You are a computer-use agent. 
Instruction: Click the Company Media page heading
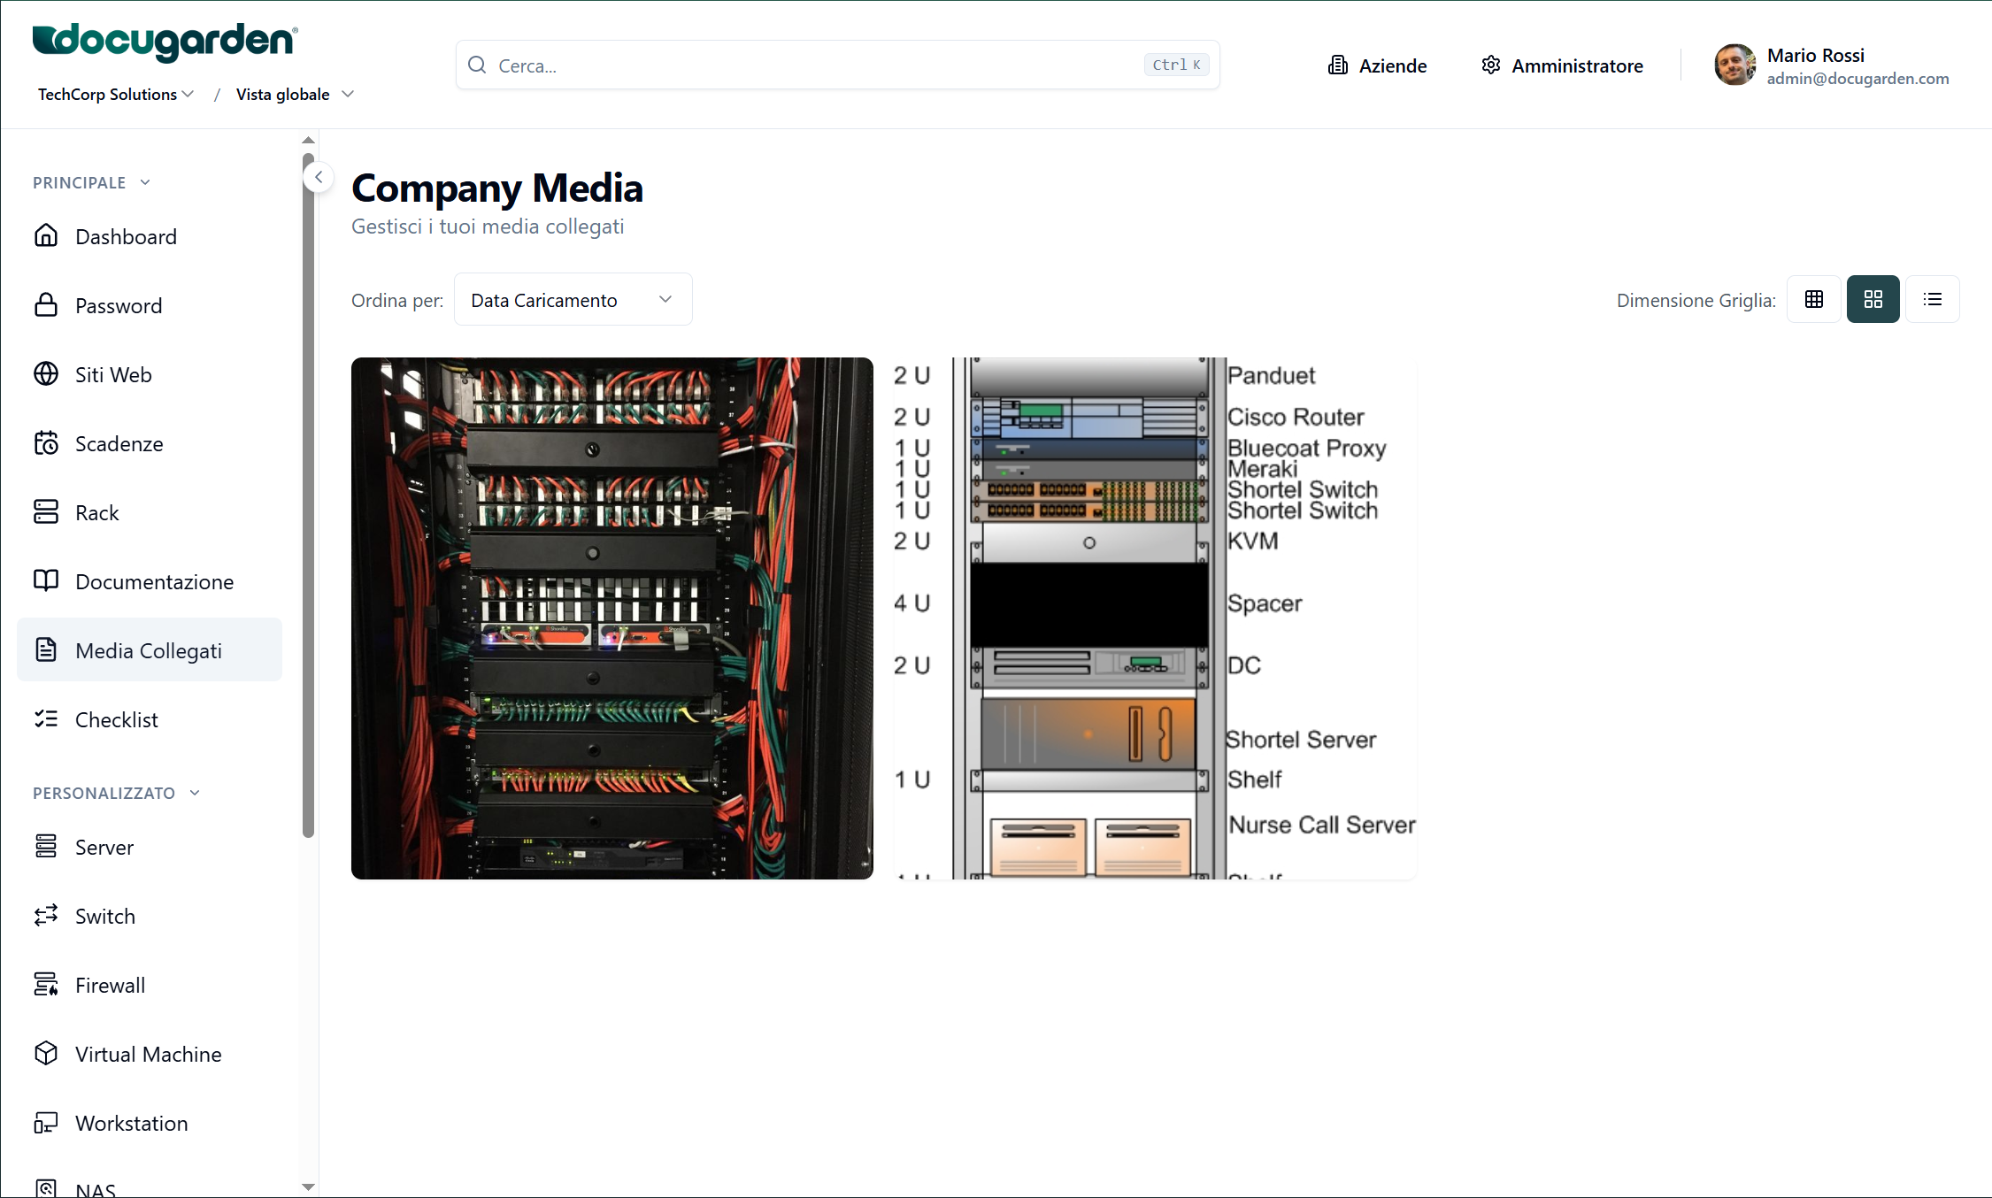coord(497,188)
